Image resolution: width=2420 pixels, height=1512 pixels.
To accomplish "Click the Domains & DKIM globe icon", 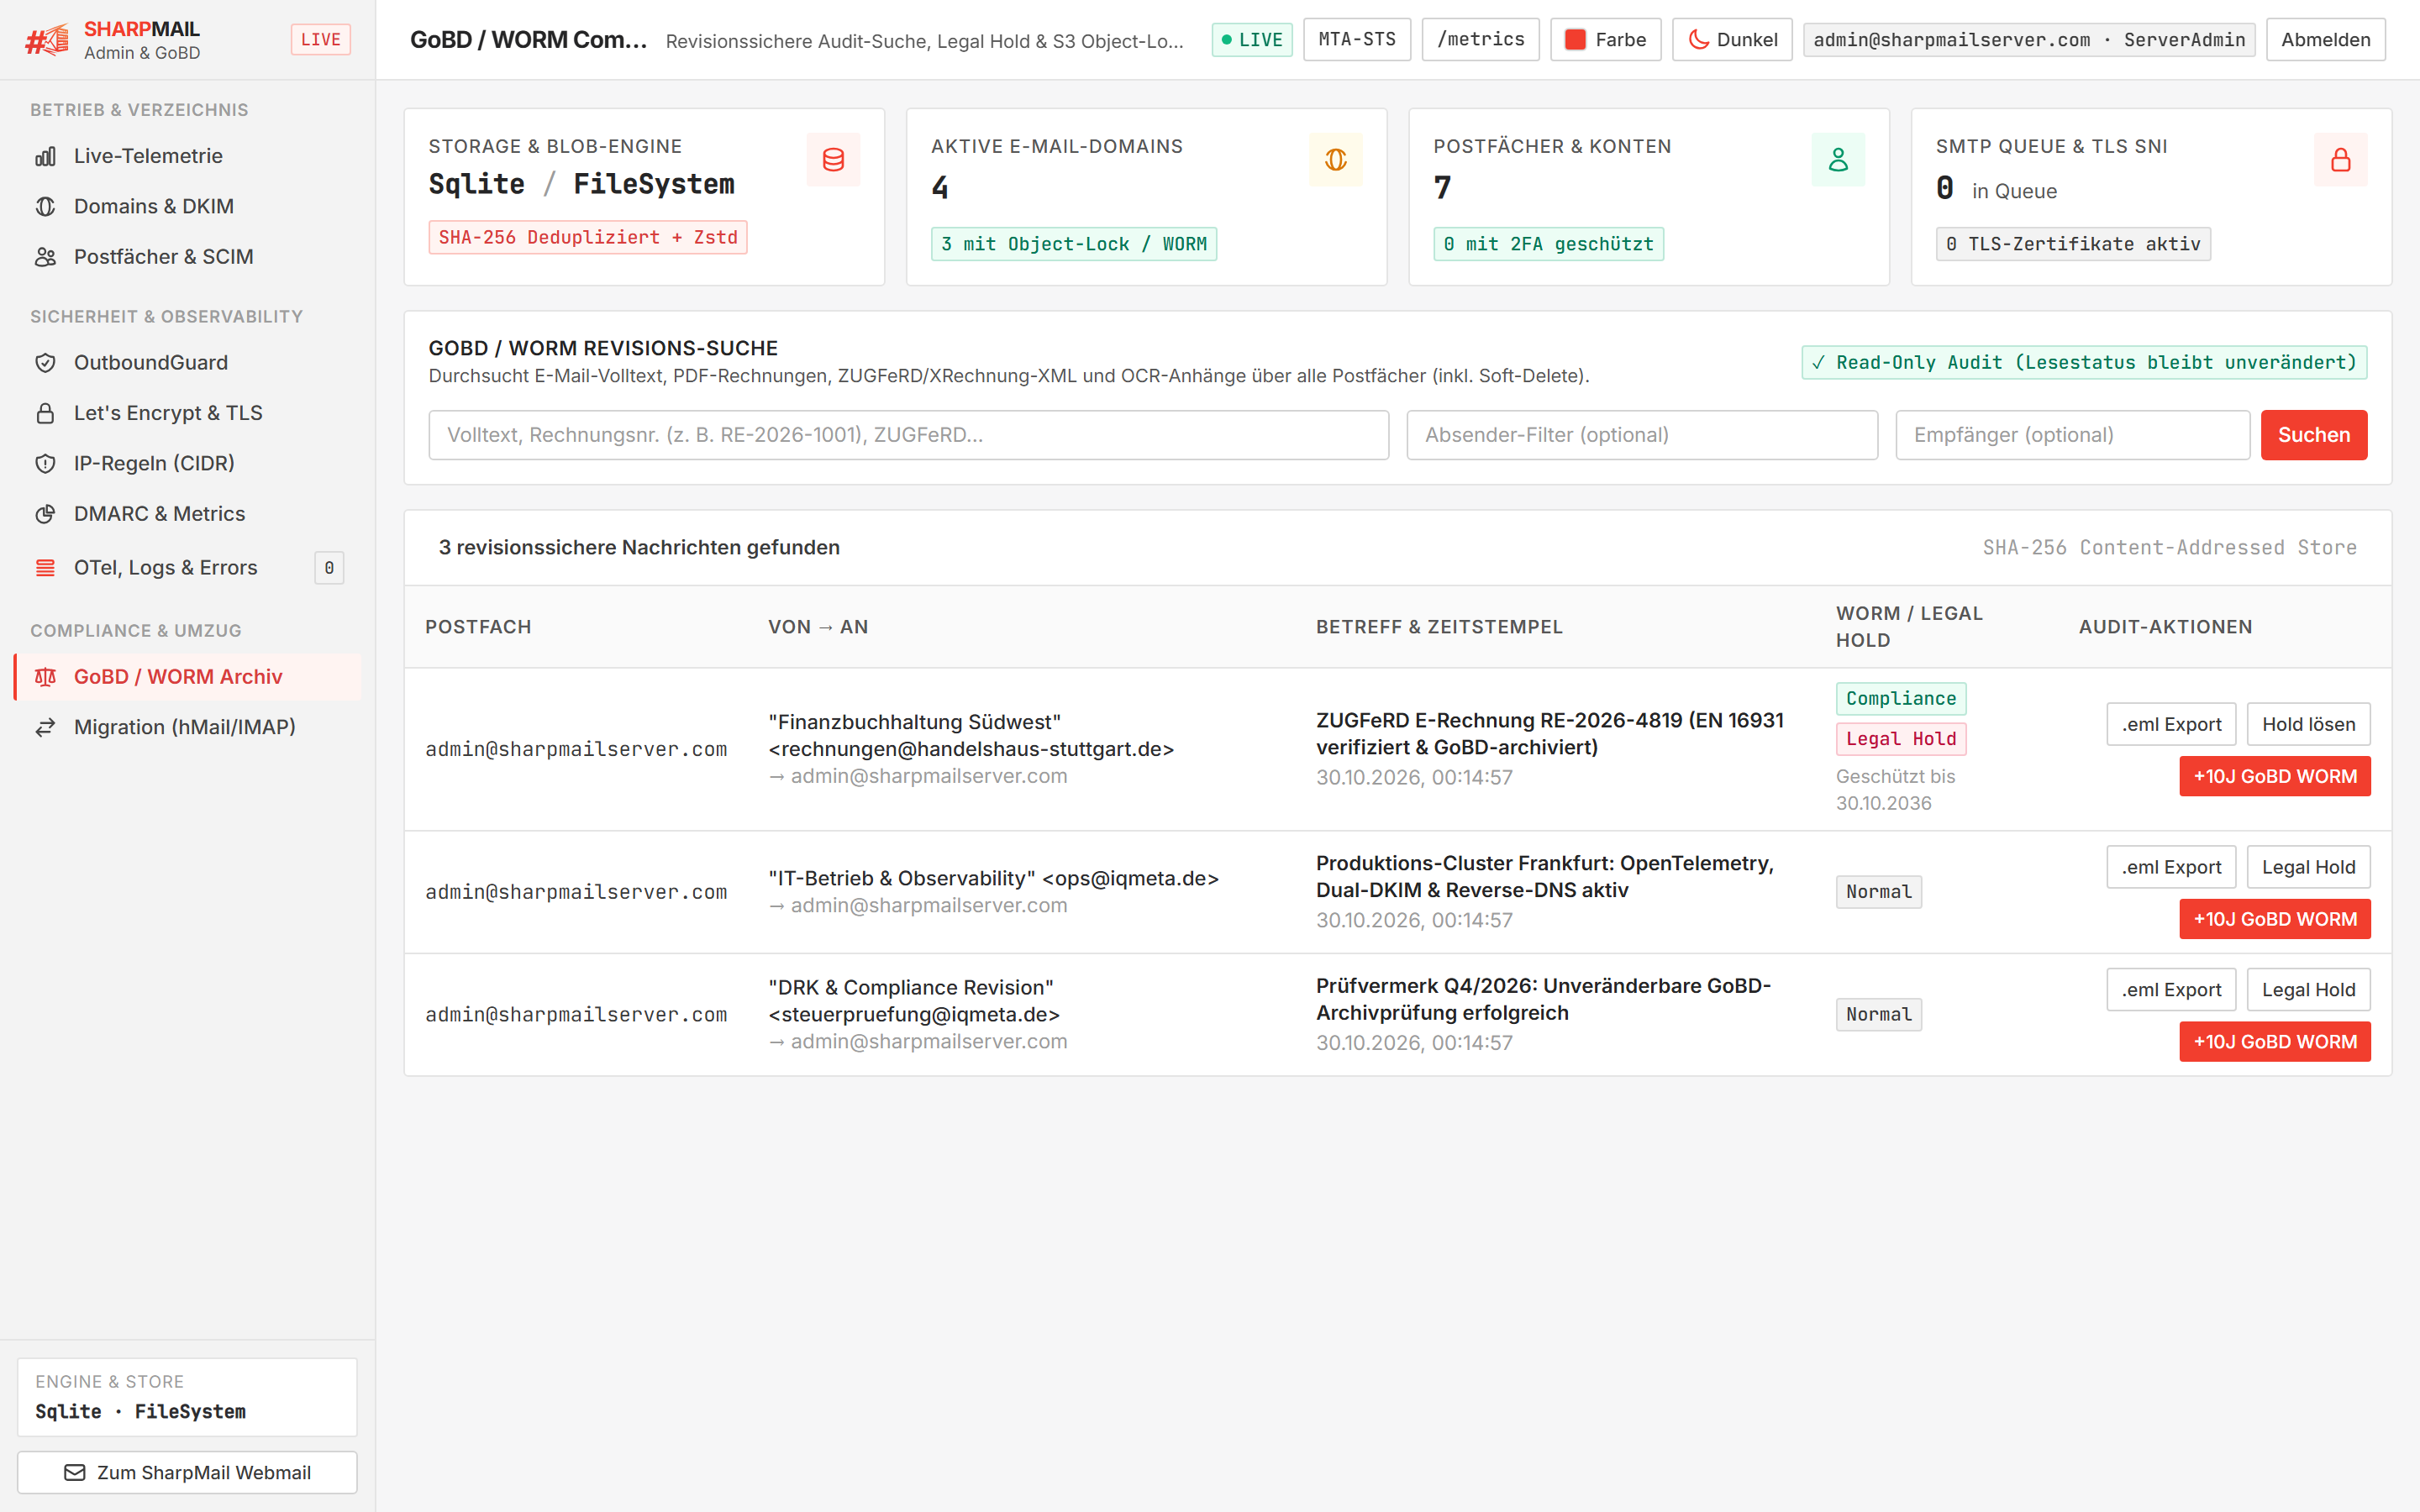I will pyautogui.click(x=45, y=206).
